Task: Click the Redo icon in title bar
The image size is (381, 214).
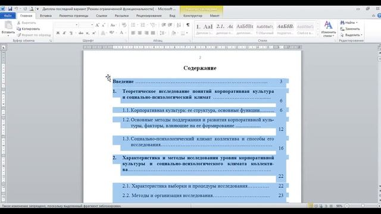Action: pyautogui.click(x=25, y=9)
